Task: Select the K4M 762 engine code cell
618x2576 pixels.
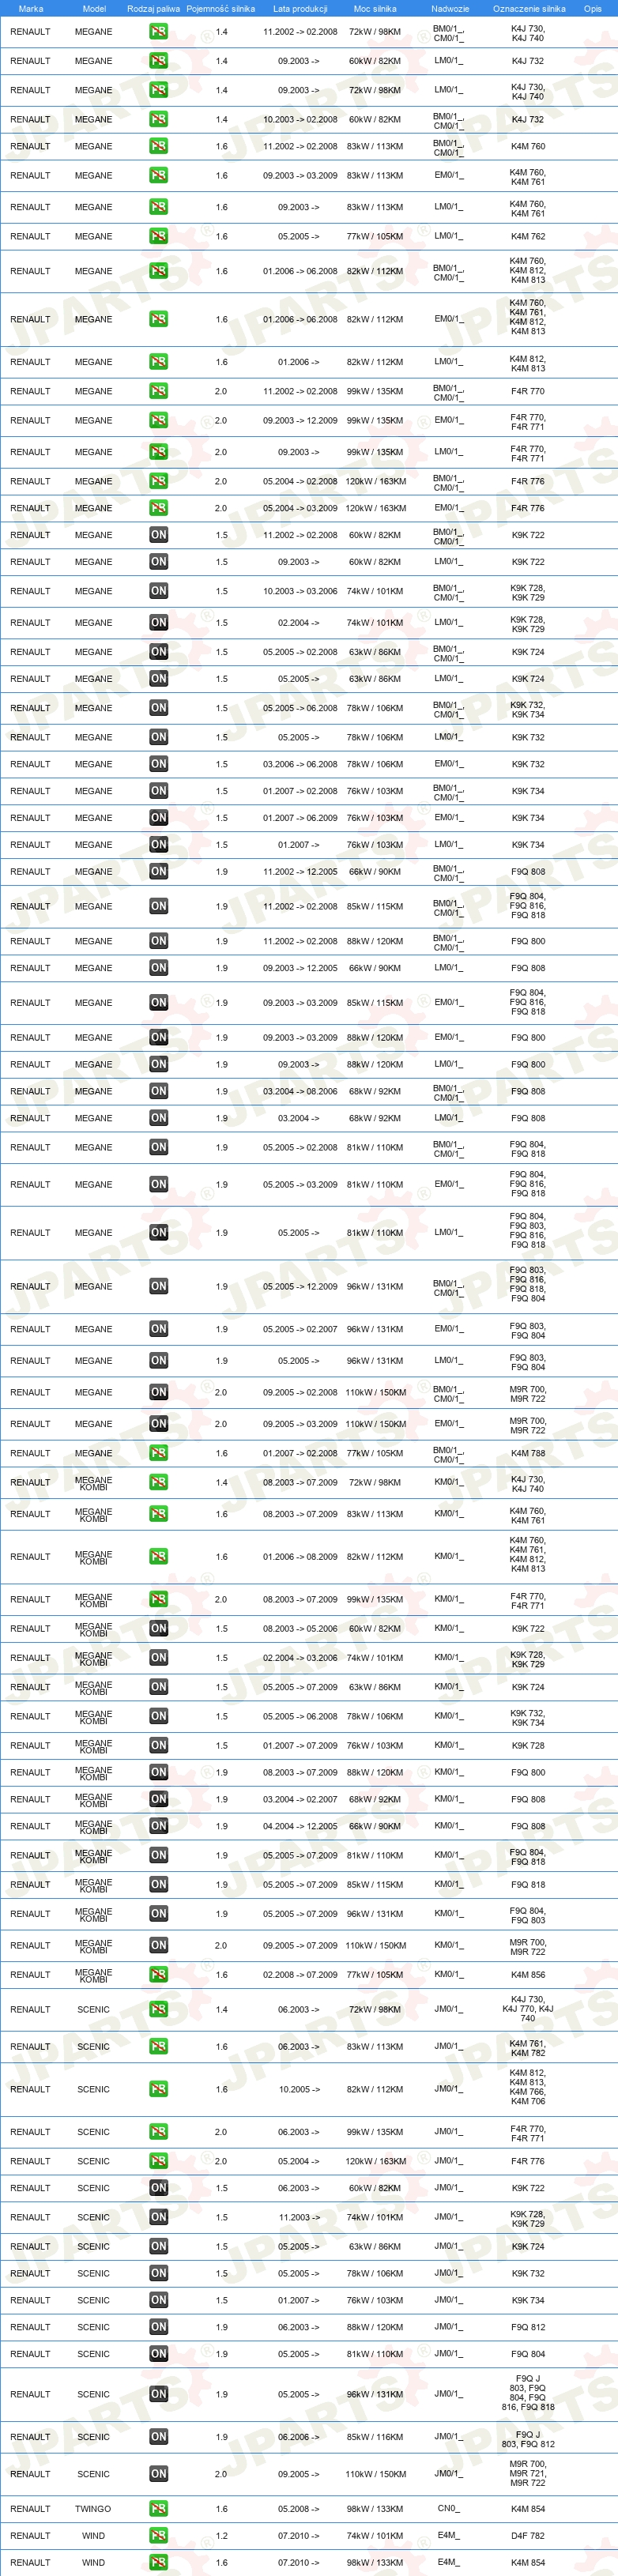Action: point(528,236)
